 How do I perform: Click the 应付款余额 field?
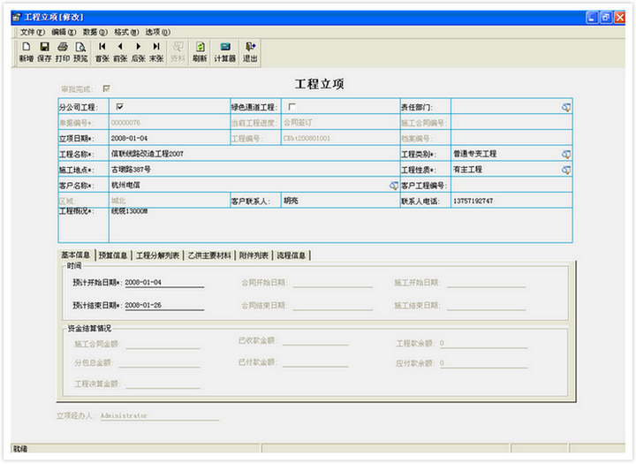tap(483, 363)
